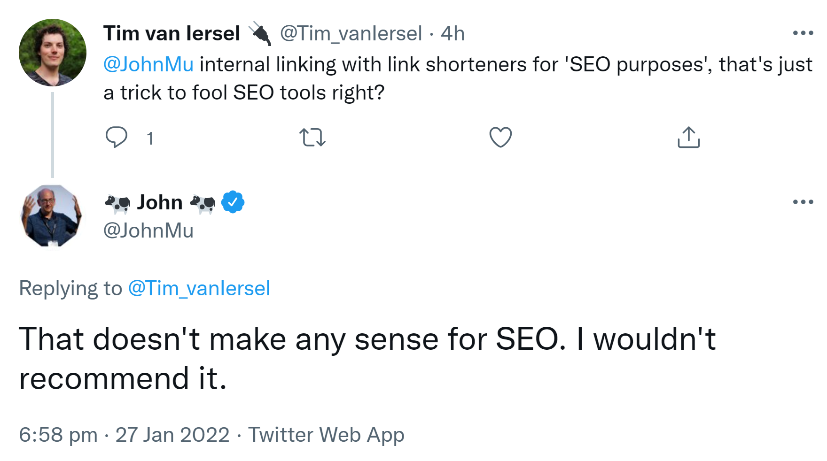Screen dimensions: 827x461
Task: Open the share options for Tim's tweet
Action: [689, 137]
